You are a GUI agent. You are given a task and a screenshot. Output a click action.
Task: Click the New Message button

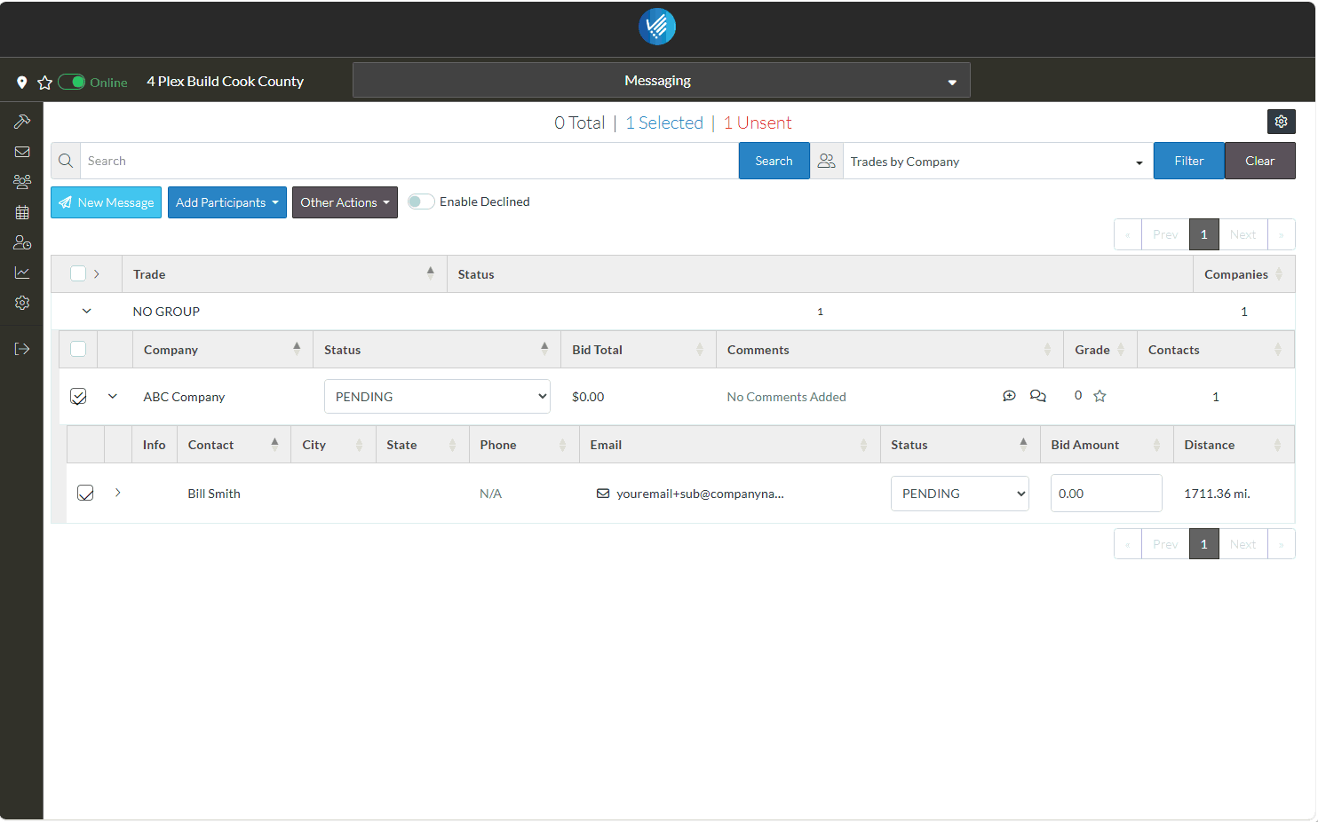106,202
